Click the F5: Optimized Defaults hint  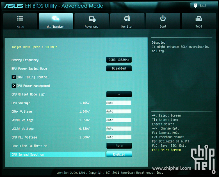coord(171,141)
